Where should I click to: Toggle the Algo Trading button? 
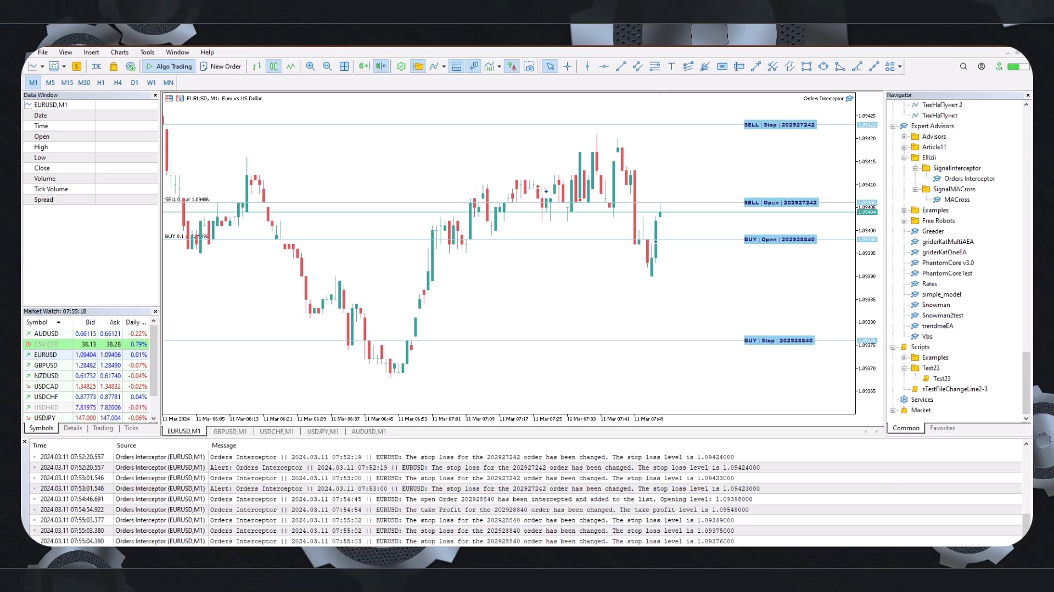pyautogui.click(x=169, y=66)
